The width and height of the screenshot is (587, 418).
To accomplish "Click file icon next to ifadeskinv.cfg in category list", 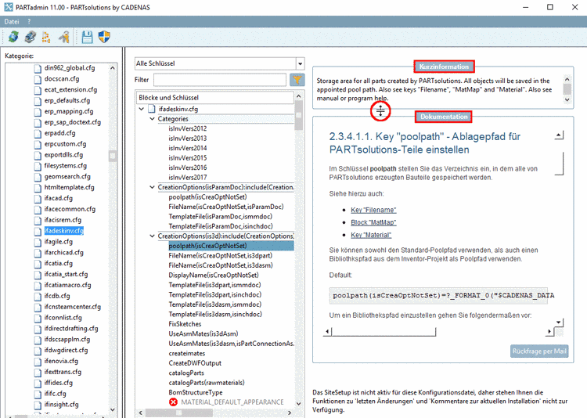I will coord(38,231).
